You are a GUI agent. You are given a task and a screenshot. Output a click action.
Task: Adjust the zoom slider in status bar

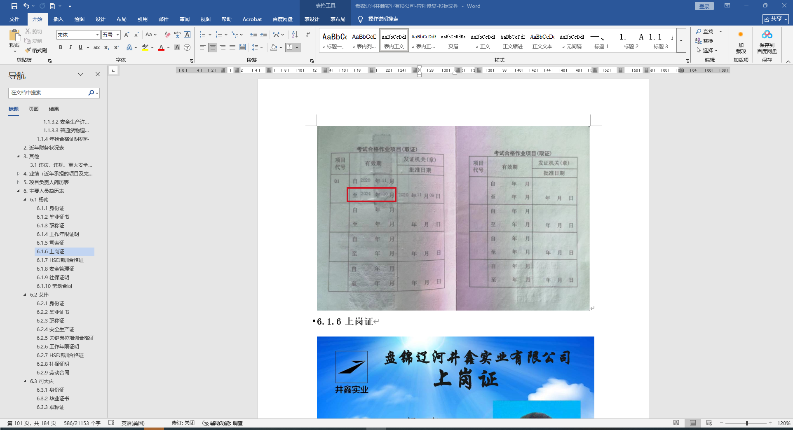(x=746, y=423)
